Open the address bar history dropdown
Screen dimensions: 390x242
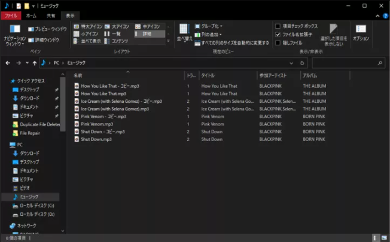[x=291, y=63]
